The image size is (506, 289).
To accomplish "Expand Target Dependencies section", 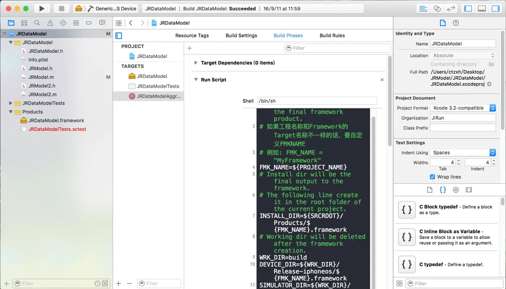I will 196,62.
